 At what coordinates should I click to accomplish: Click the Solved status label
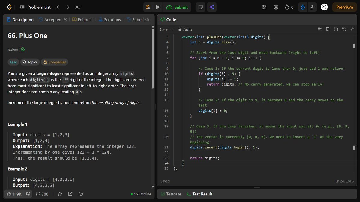16,49
